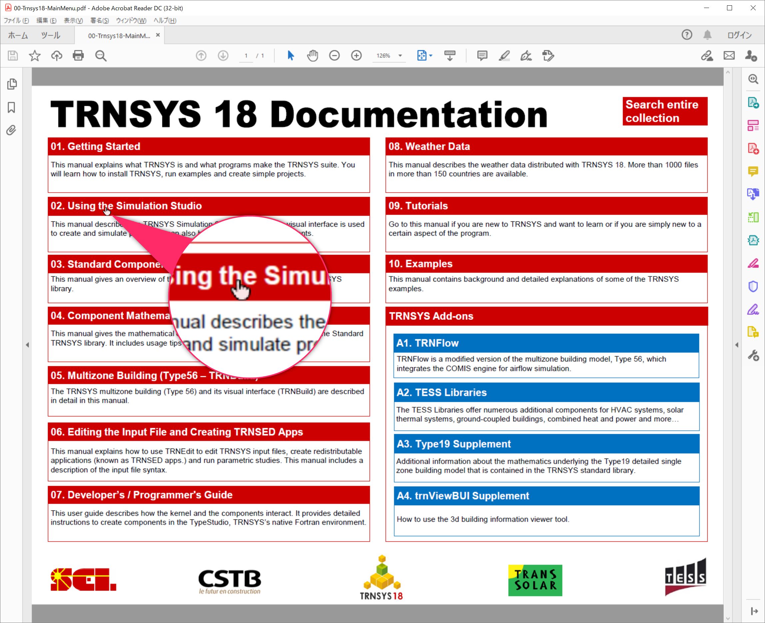
Task: Click the page number input field
Action: pos(246,56)
